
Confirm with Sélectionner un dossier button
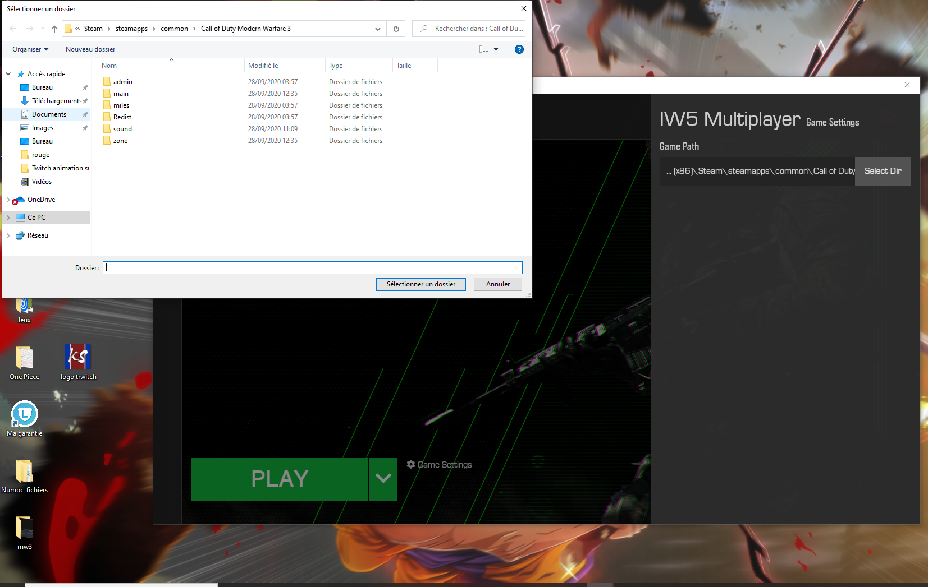[x=421, y=284]
